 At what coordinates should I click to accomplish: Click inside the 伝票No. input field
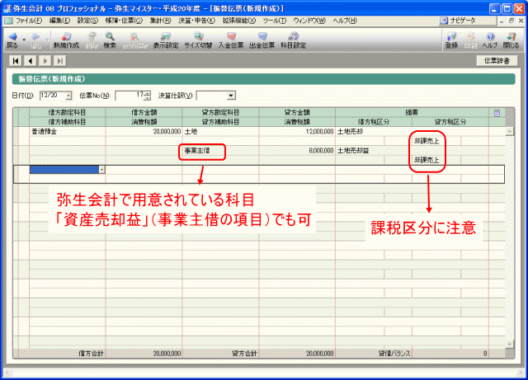click(130, 96)
